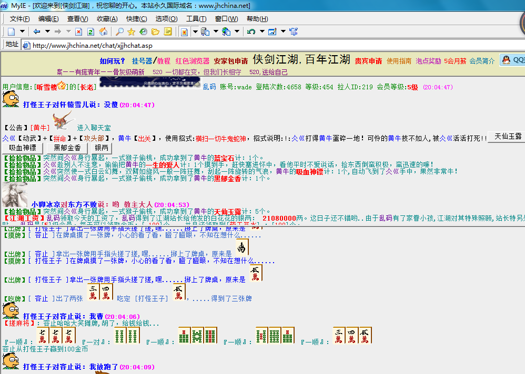
Task: Open the 帮助(H) menu
Action: coord(257,19)
